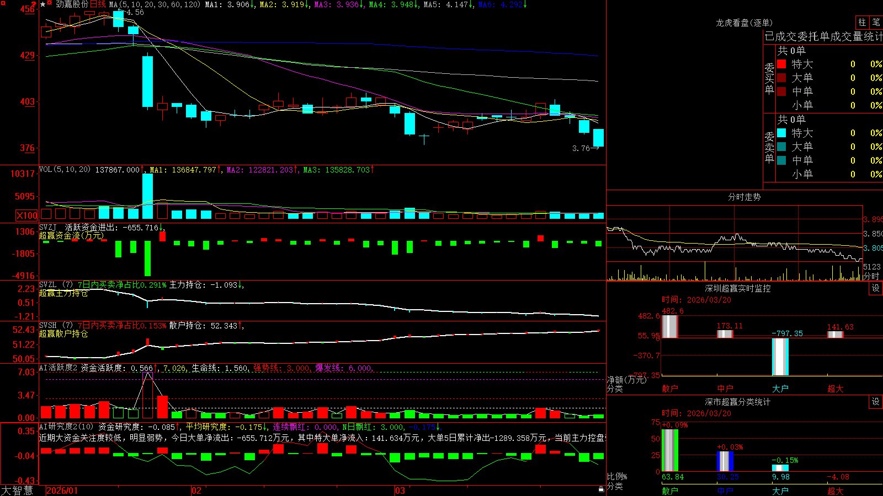Click the 376 price axis label
Viewport: 883px width, 496px height.
[27, 148]
